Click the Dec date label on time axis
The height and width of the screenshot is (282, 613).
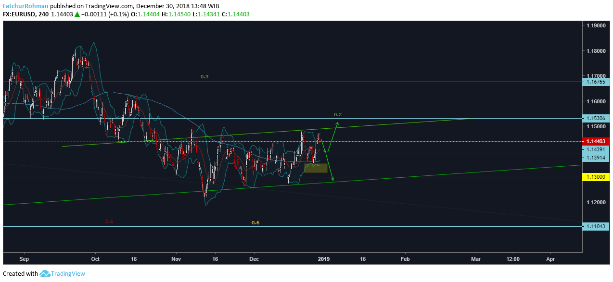tap(255, 259)
